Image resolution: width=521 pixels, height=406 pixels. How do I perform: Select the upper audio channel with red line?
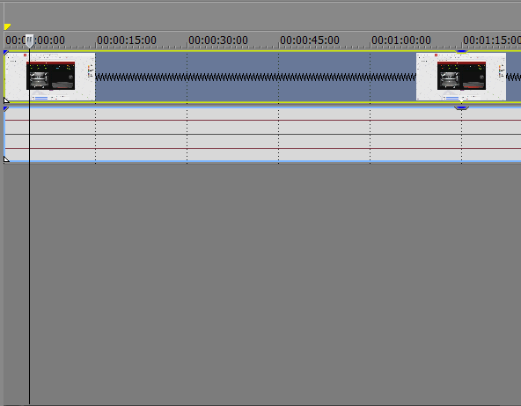(x=263, y=121)
